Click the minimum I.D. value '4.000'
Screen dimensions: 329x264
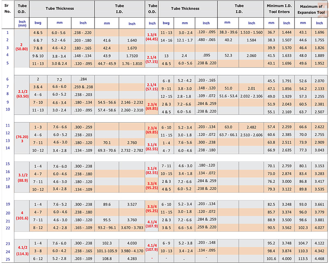(287, 259)
